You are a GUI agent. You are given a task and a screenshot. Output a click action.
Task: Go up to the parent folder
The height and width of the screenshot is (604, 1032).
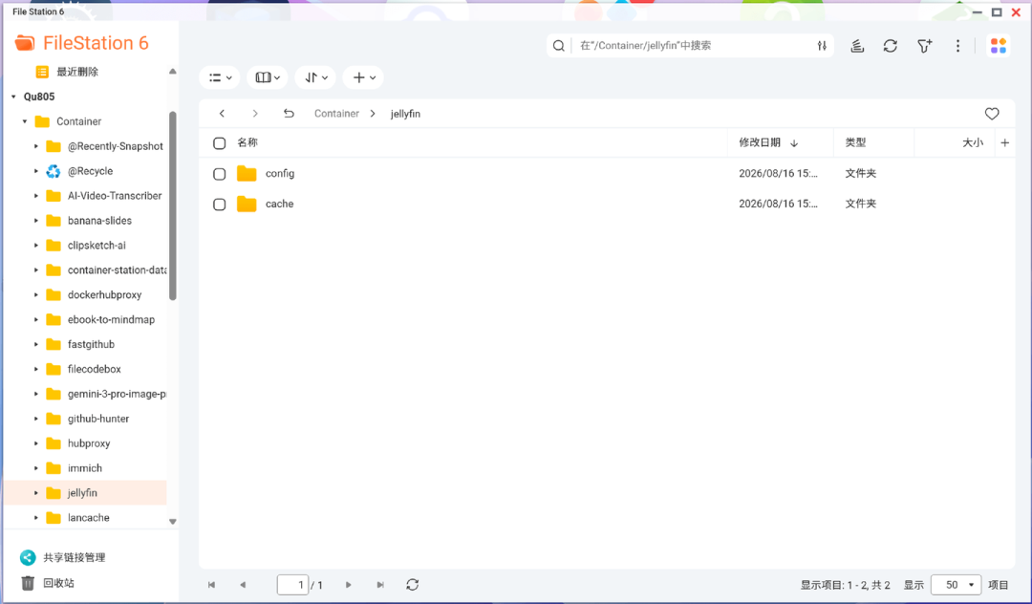pos(289,113)
